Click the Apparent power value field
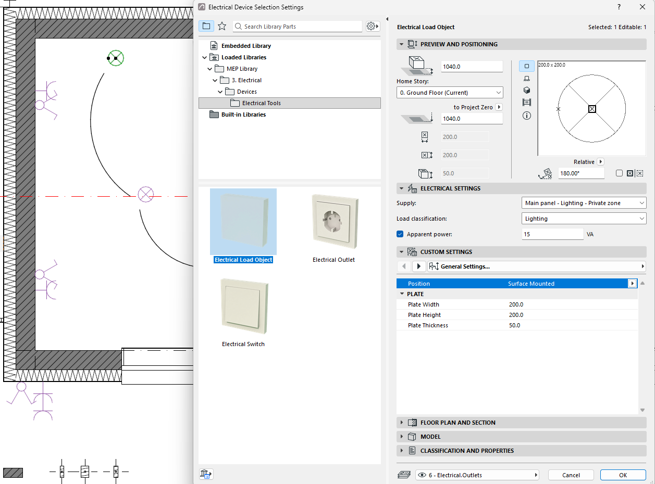This screenshot has width=655, height=484. point(552,234)
